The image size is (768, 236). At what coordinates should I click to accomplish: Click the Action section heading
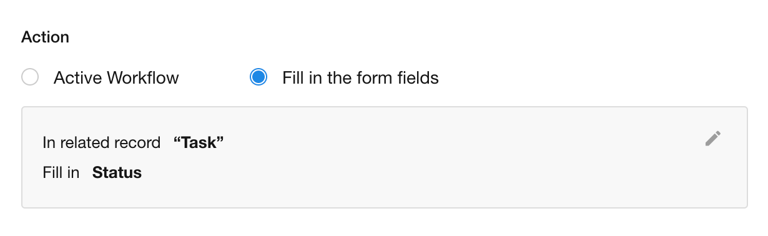pyautogui.click(x=45, y=37)
